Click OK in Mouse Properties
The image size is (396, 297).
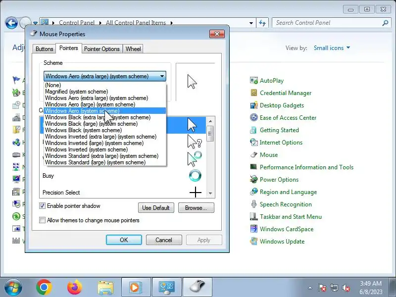point(124,240)
